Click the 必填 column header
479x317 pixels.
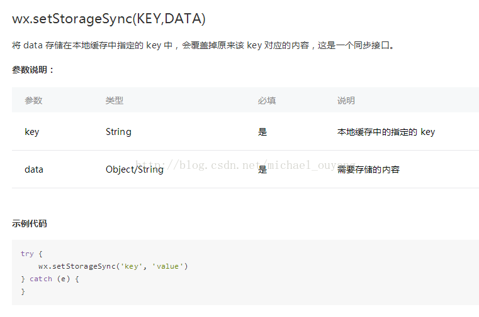point(267,100)
